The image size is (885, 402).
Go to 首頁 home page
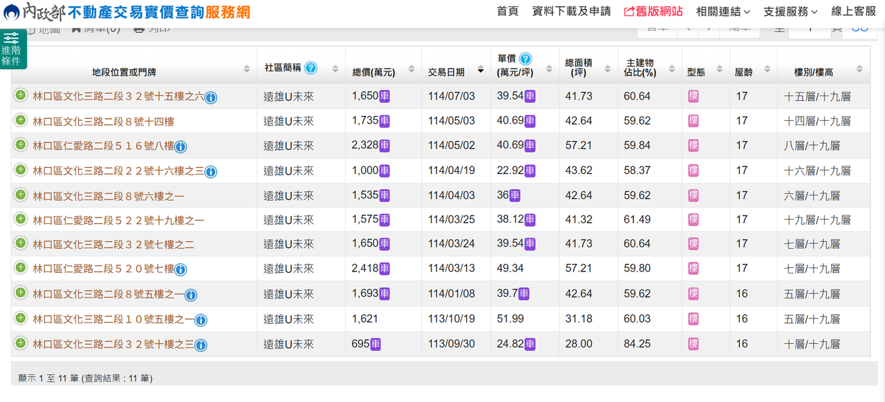[x=507, y=12]
